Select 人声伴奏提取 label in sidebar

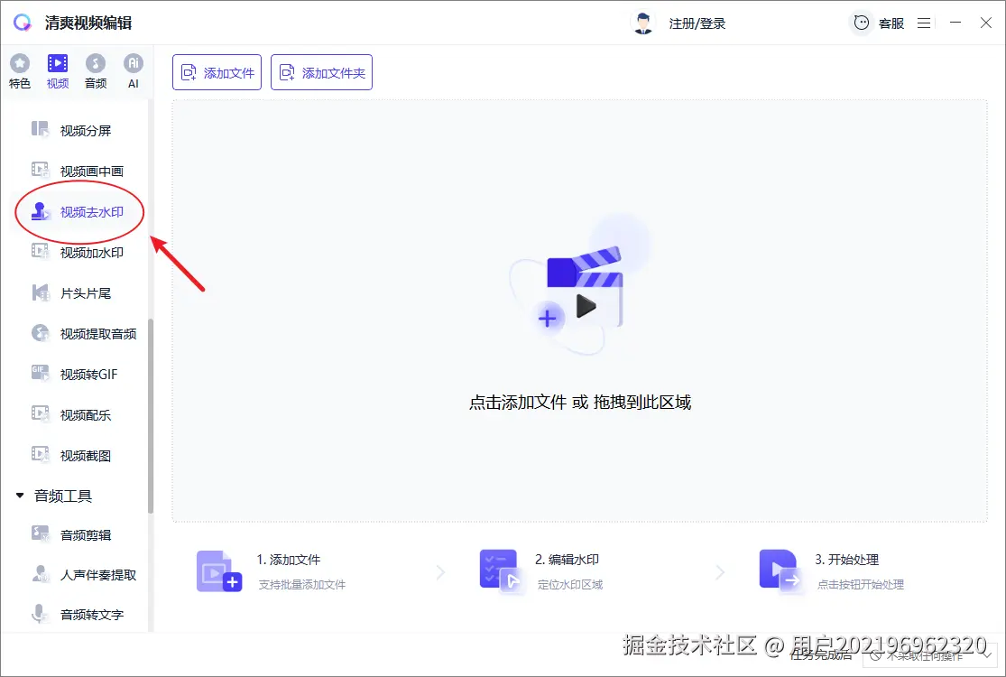(98, 575)
